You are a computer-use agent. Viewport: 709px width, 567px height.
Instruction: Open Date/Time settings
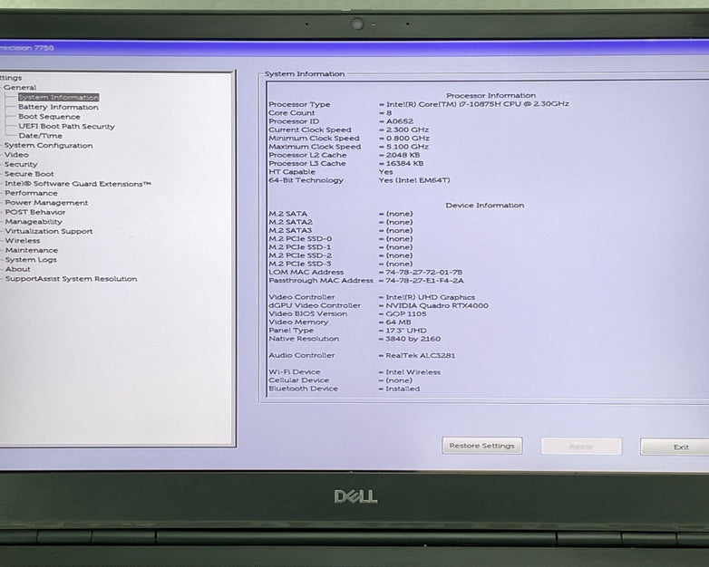40,136
